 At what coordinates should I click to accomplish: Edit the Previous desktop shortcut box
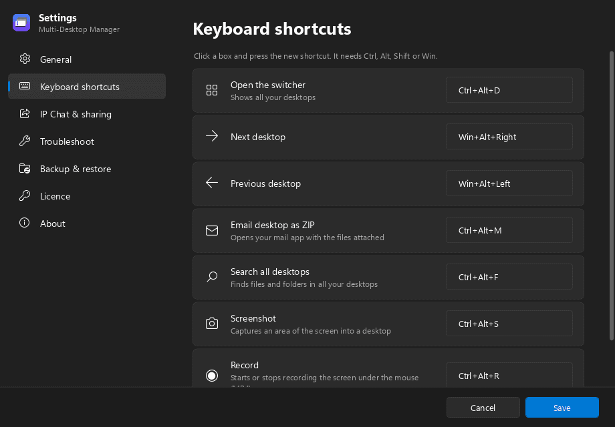tap(509, 183)
